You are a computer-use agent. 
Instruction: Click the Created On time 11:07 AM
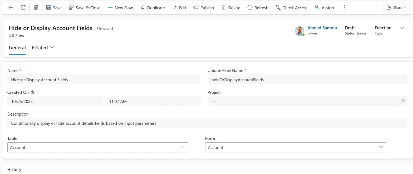(x=153, y=101)
